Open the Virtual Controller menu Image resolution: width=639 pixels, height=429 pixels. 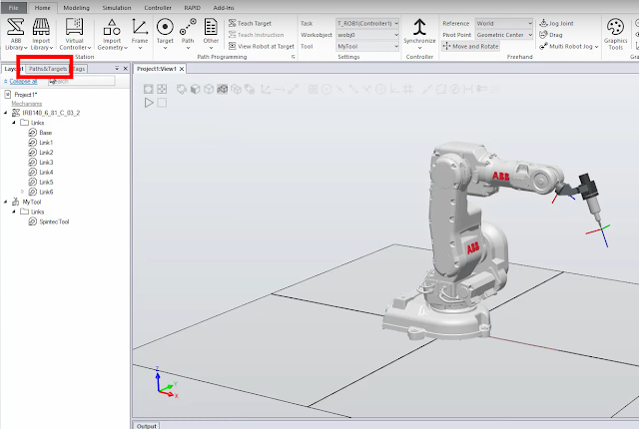[75, 34]
